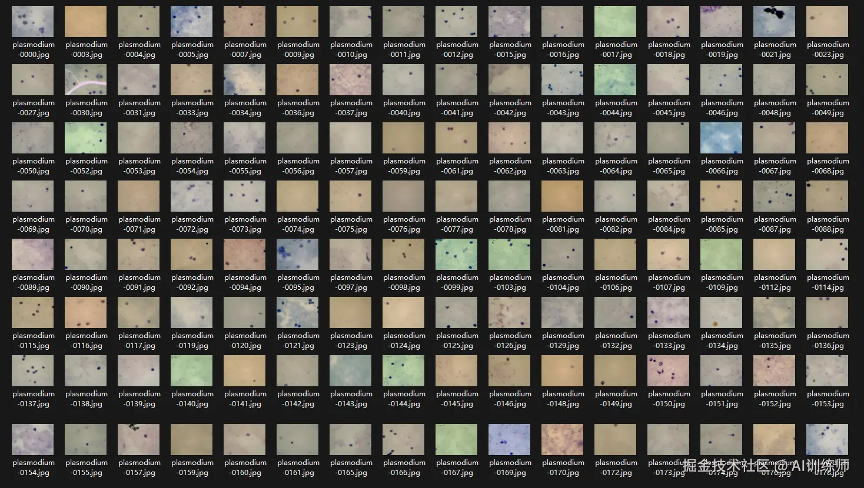This screenshot has width=864, height=488.
Task: Choose the plasmodium-0170.jpg thumbnail
Action: 563,440
